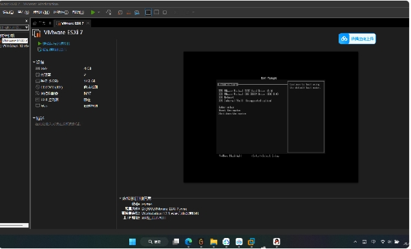
Task: Switch to the Home tab
Action: 40,23
